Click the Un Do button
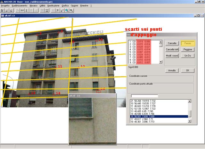Viewport: 205px width, 149px height. coord(188,56)
